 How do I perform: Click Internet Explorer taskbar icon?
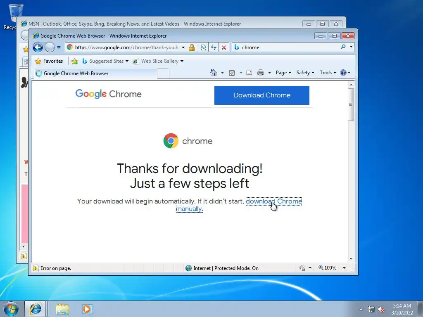(36, 309)
